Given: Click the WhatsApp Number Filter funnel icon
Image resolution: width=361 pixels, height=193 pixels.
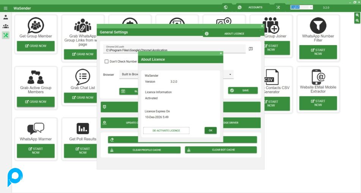Looking at the screenshot, I should tap(318, 25).
